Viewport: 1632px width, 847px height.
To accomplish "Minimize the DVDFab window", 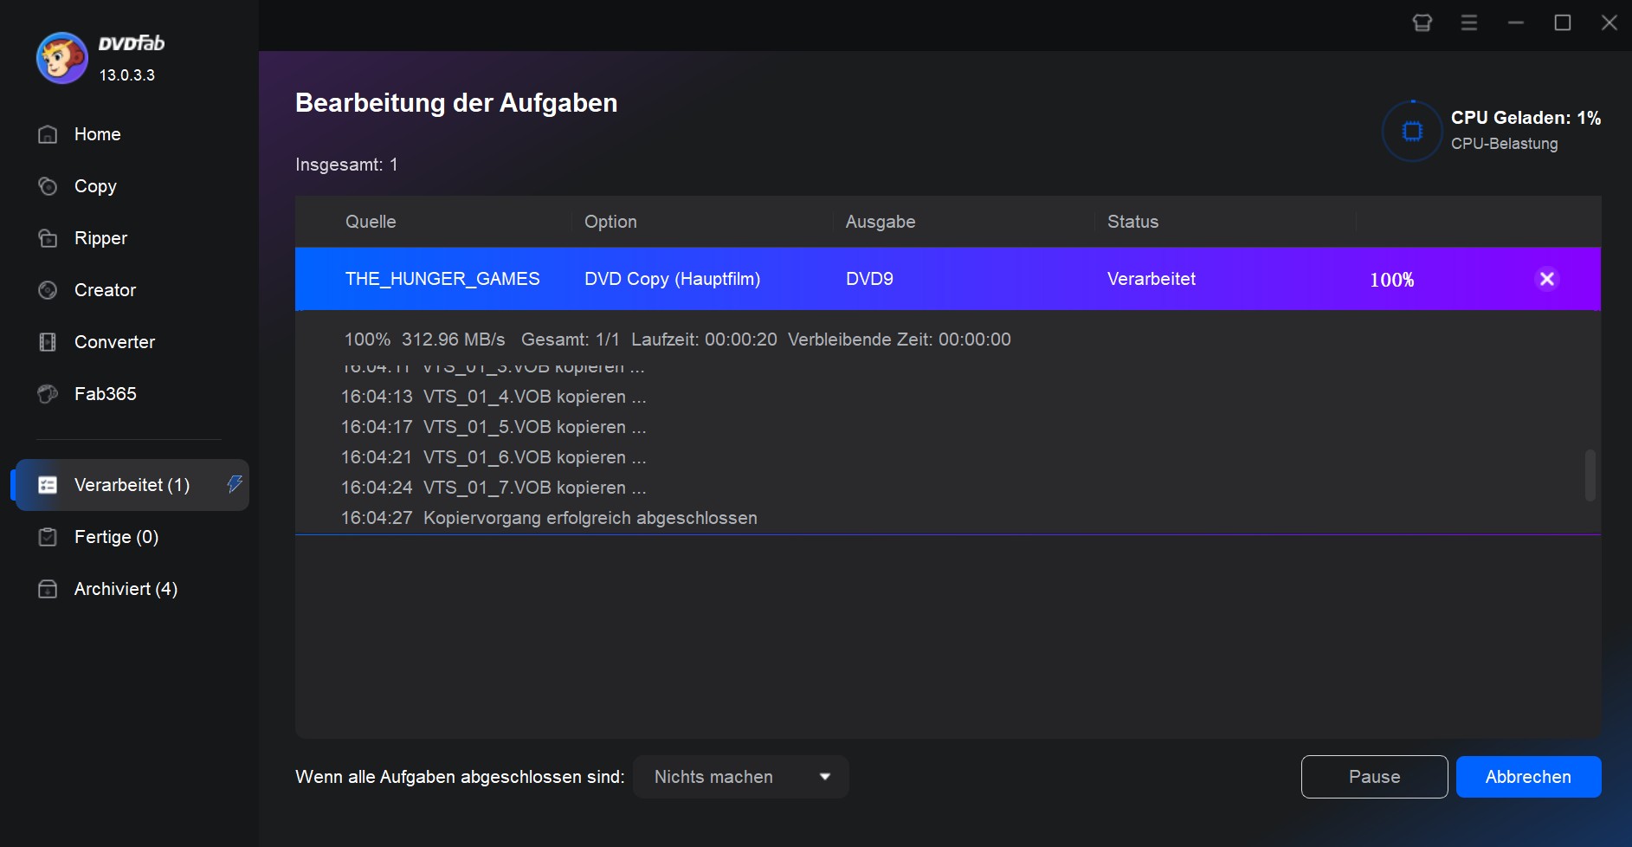I will tap(1515, 23).
